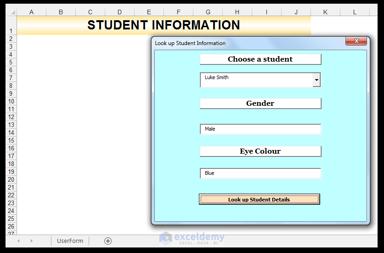The width and height of the screenshot is (384, 253).
Task: Select row 10 header
Action: (x=11, y=101)
